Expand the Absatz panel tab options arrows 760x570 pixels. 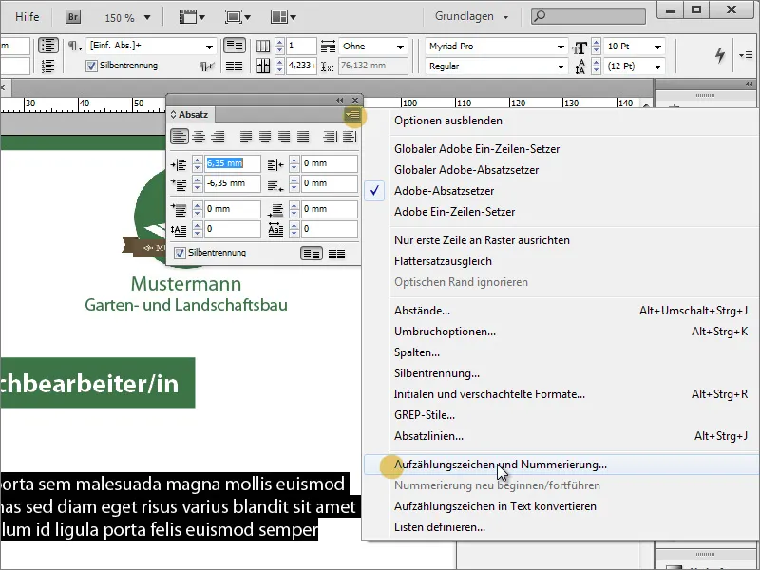click(x=173, y=115)
